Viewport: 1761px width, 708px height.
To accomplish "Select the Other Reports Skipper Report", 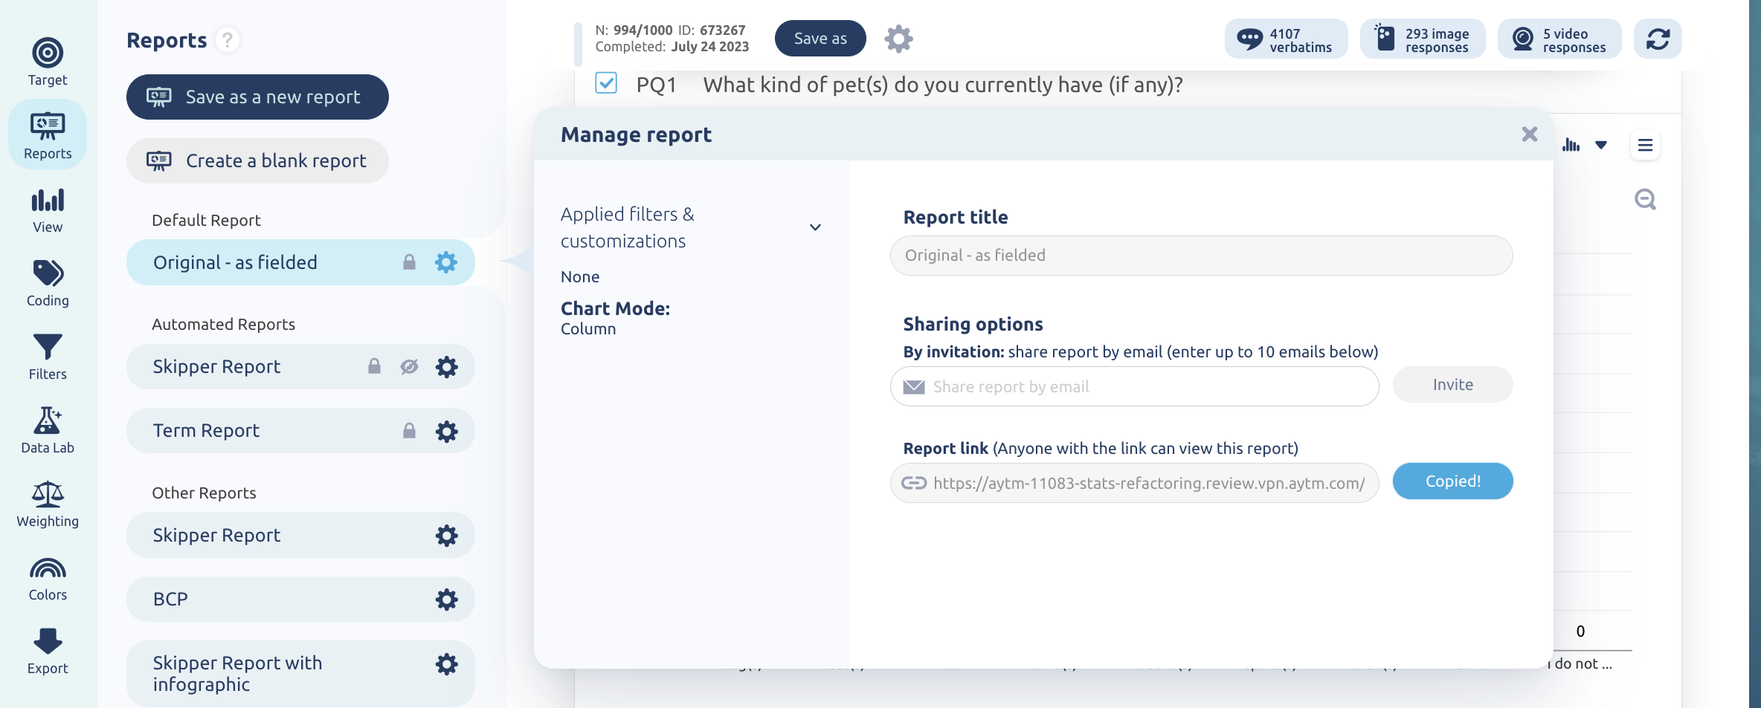I will (300, 535).
